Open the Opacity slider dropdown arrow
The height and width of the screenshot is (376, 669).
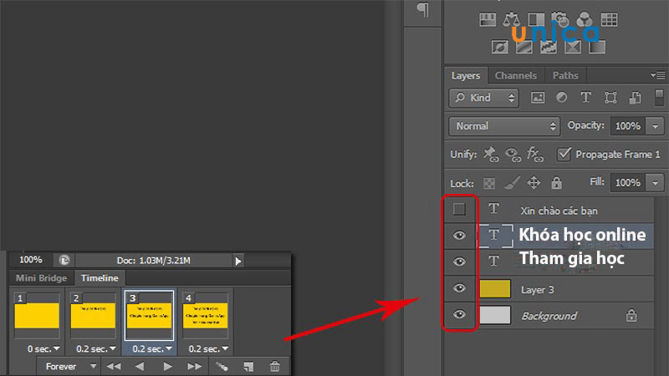[x=656, y=126]
